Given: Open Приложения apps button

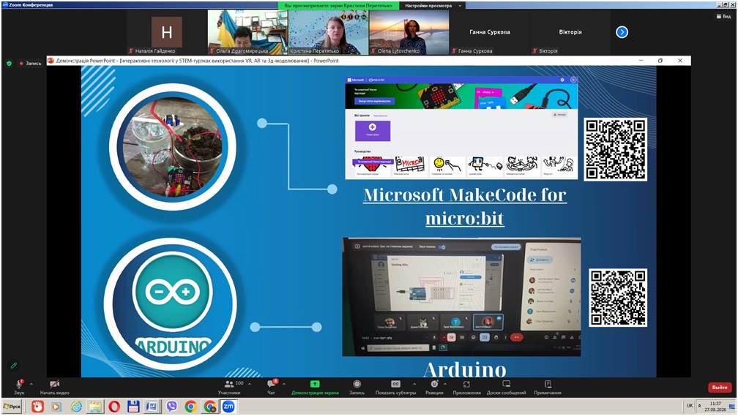Looking at the screenshot, I should [466, 387].
